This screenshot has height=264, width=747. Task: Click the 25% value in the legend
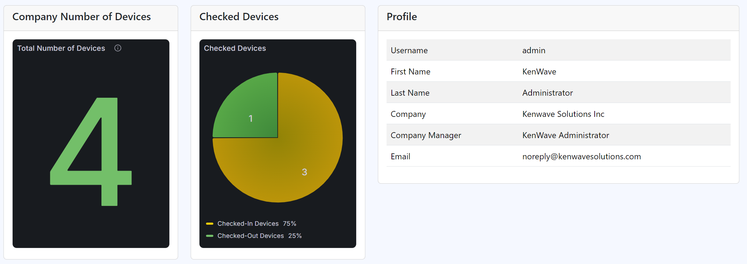(295, 236)
